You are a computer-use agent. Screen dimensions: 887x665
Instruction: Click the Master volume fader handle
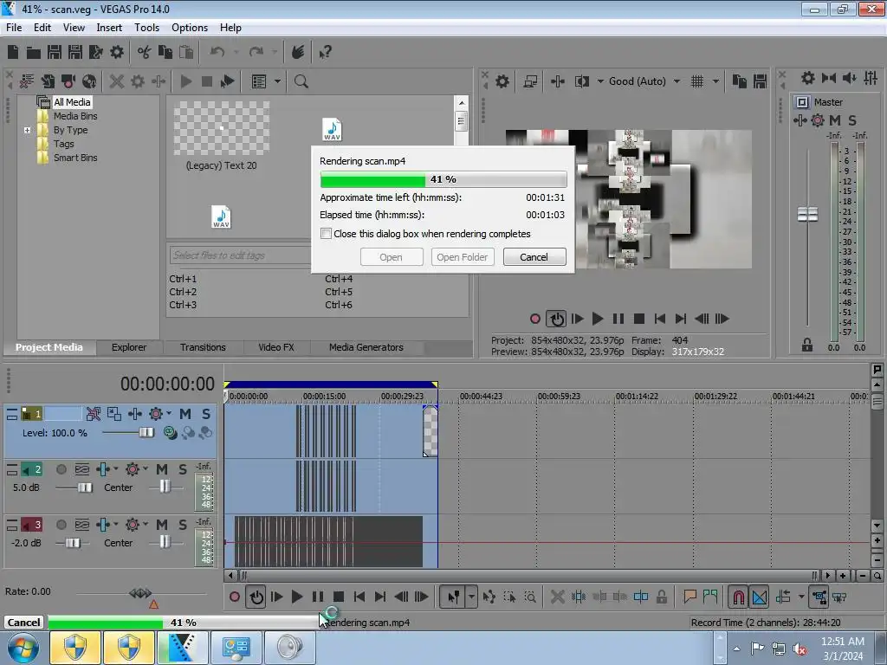point(807,215)
